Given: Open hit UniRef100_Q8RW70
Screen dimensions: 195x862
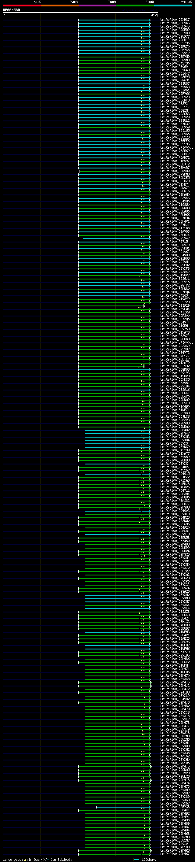Looking at the screenshot, I should [x=175, y=46].
